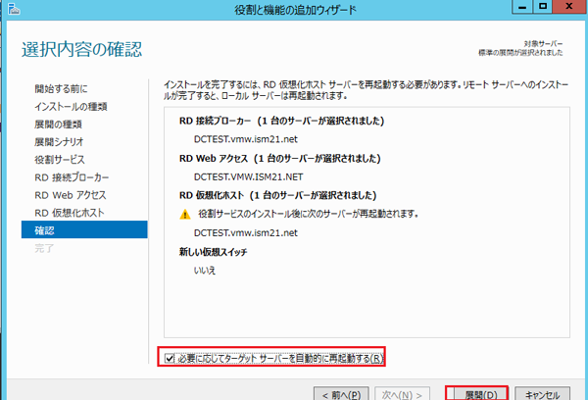Click DCTEST.VMW.ISM21.NET under RD Web アクセス
The height and width of the screenshot is (400, 588).
[250, 175]
